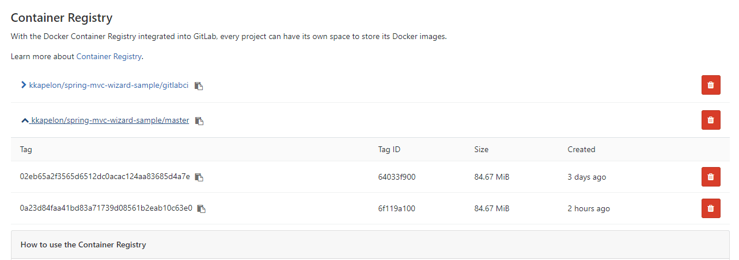Screen dimensions: 739x260
Task: Click the How to use the Container Registry heading
Action: click(x=83, y=245)
